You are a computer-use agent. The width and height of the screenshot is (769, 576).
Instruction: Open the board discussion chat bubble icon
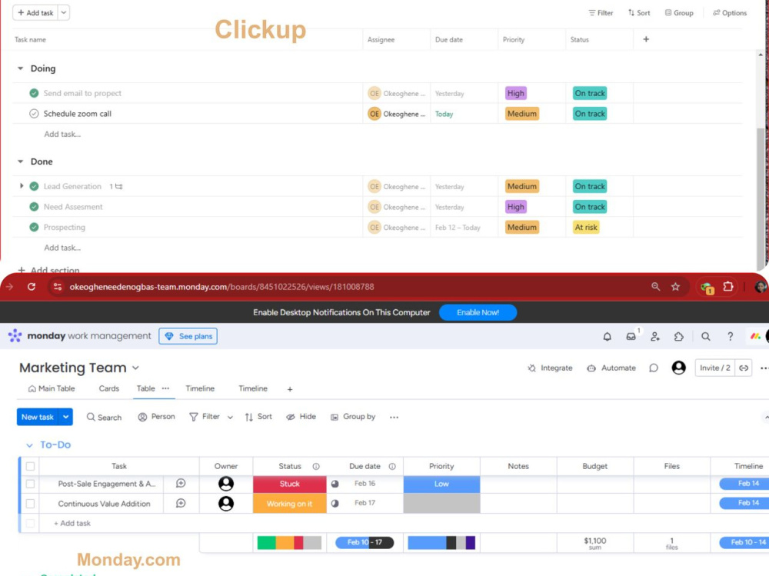(x=653, y=368)
